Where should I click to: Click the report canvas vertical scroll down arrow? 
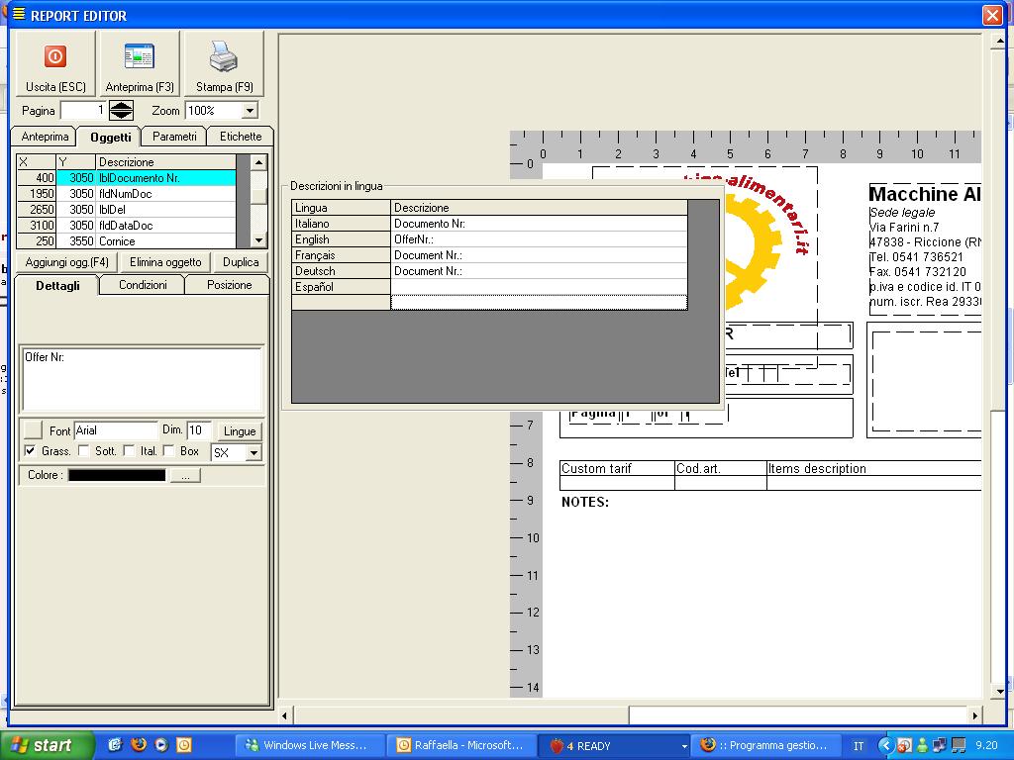(x=998, y=691)
